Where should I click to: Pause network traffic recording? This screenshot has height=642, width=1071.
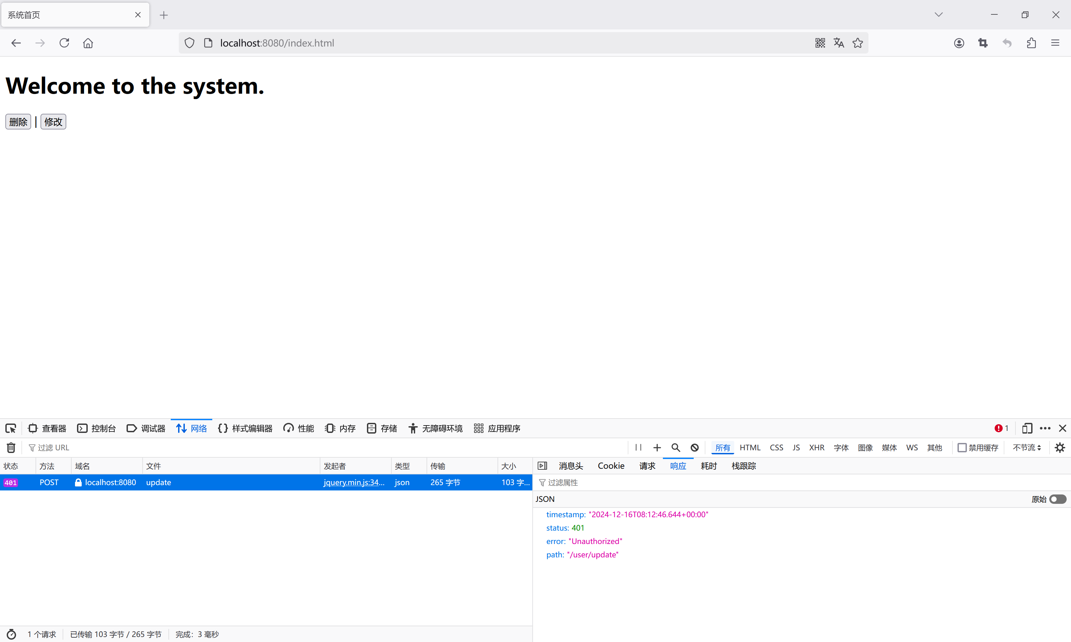coord(638,447)
